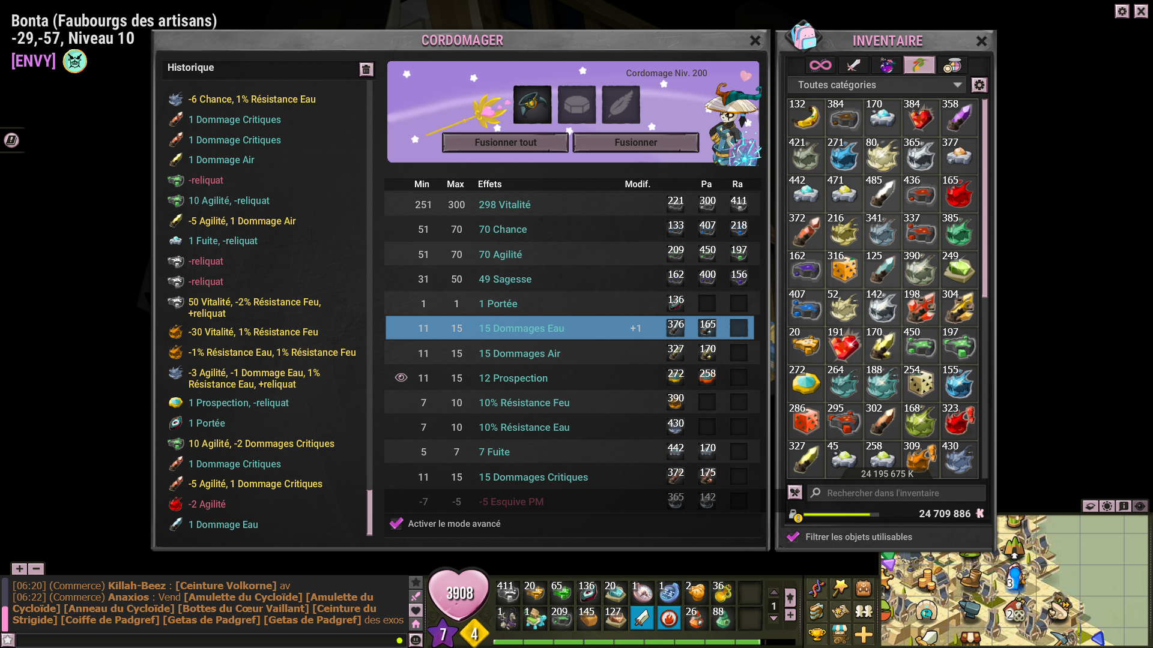This screenshot has width=1153, height=648.
Task: Toggle the star chat channel filter
Action: coord(416,582)
